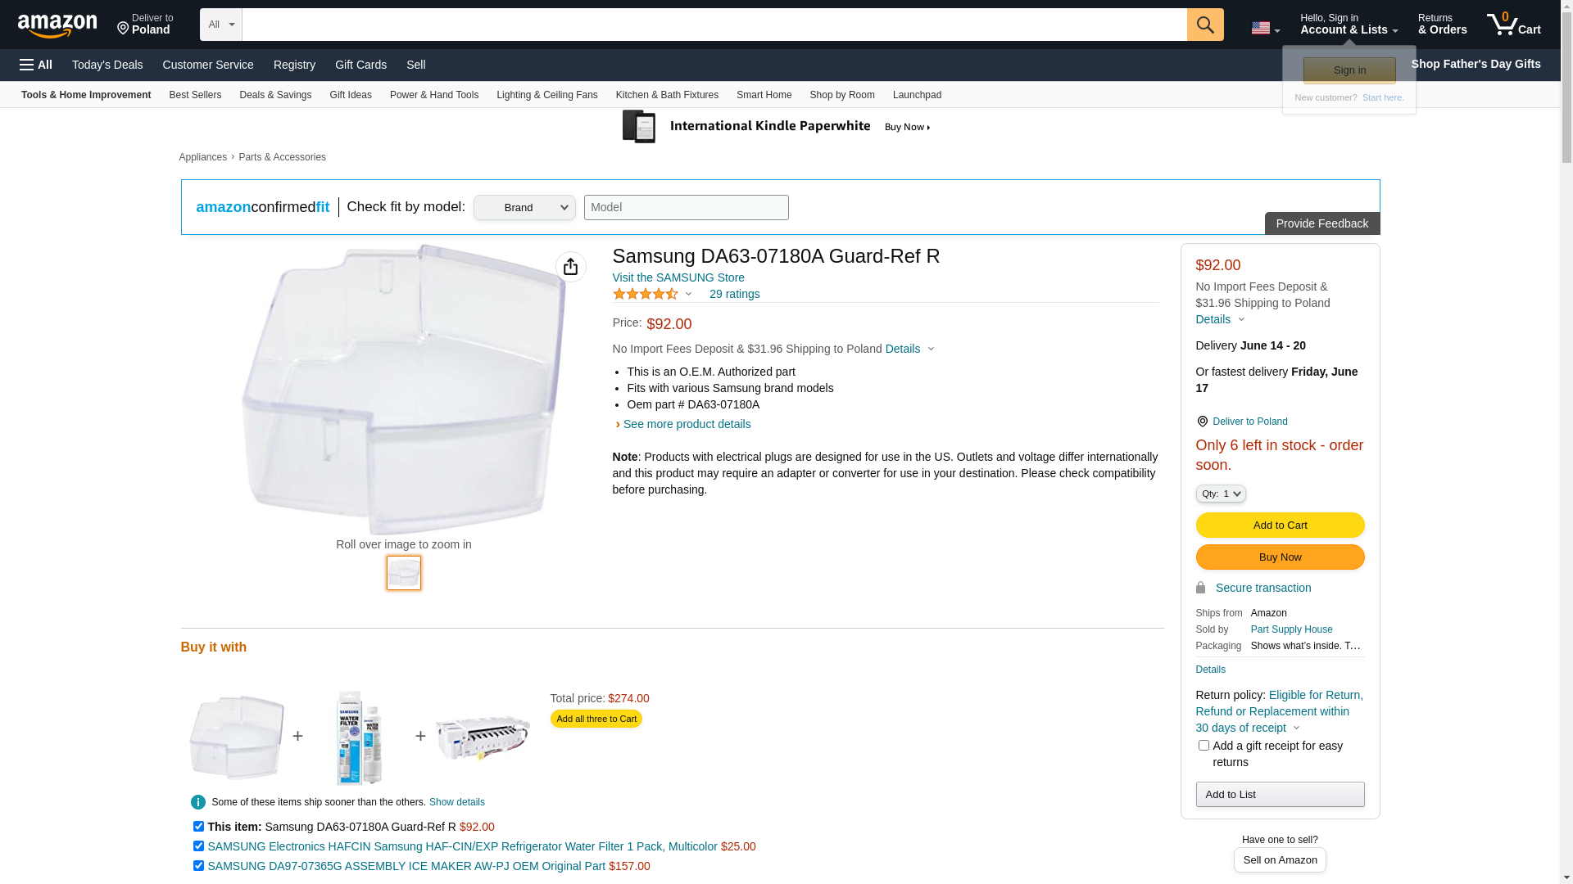Click the Model input field
Image resolution: width=1573 pixels, height=884 pixels.
pos(687,208)
